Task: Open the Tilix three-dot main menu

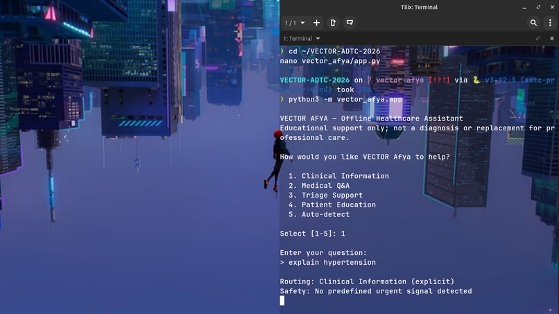Action: [x=550, y=23]
